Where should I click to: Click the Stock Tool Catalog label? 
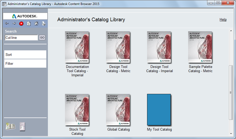(x=77, y=131)
